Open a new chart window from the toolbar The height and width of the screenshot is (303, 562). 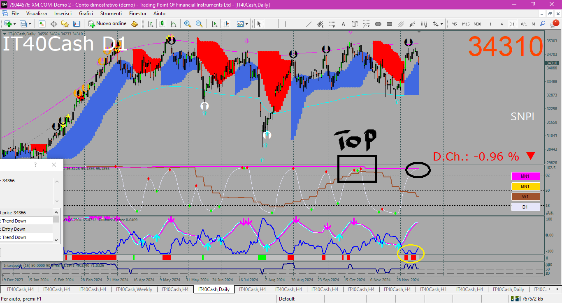pyautogui.click(x=8, y=24)
